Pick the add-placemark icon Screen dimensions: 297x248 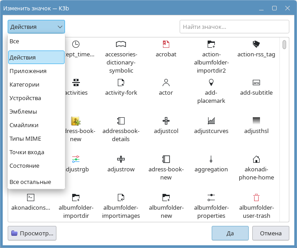[x=211, y=83]
